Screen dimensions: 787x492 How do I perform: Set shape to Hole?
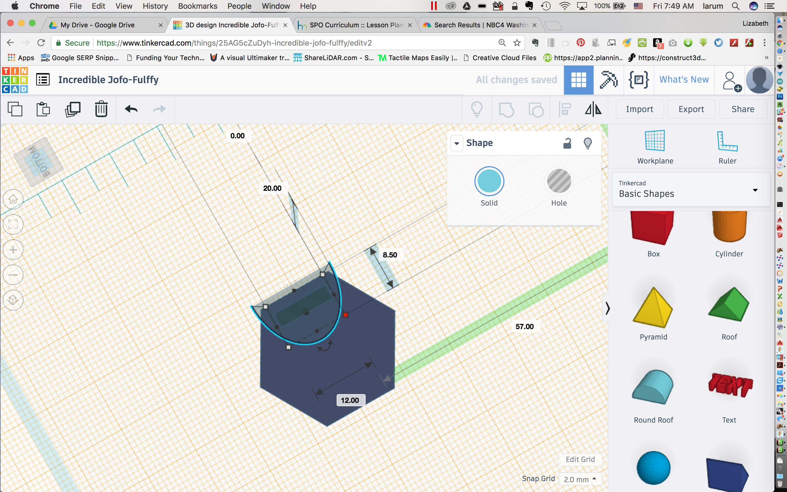(559, 187)
